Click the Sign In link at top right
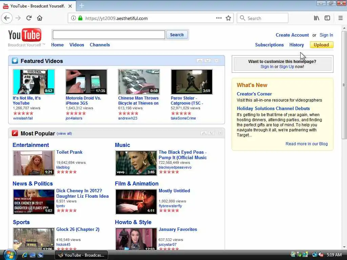The height and width of the screenshot is (260, 347). tap(326, 35)
